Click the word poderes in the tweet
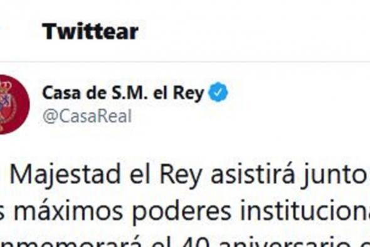 182,212
